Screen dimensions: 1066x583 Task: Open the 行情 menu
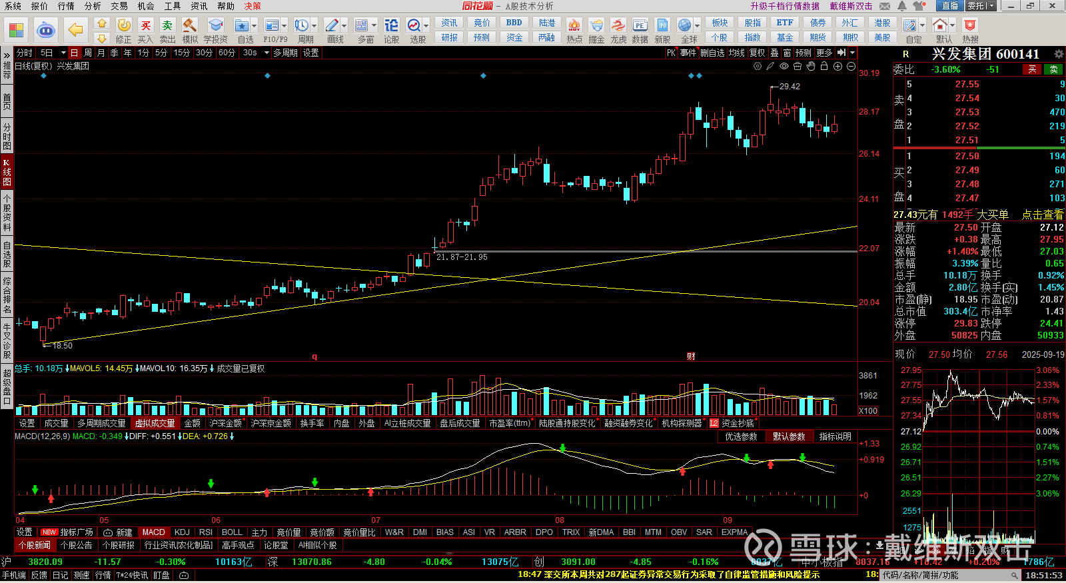(x=66, y=6)
